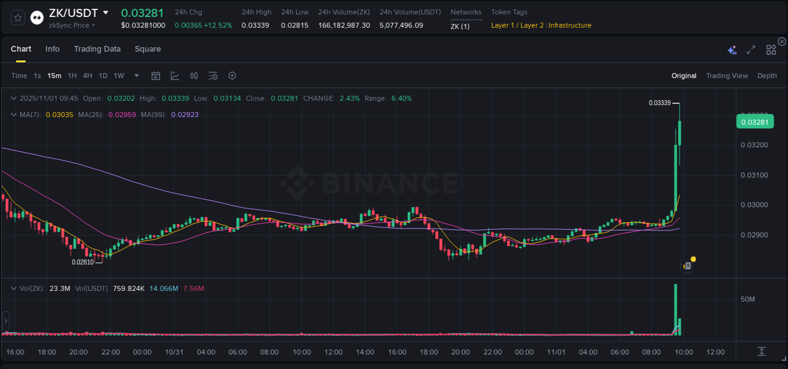Image resolution: width=788 pixels, height=369 pixels.
Task: Click the AI analysis sparkle icon
Action: [x=731, y=48]
